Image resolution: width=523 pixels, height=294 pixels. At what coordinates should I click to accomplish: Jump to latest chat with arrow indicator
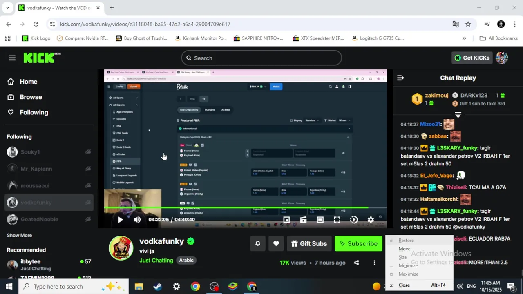(458, 115)
